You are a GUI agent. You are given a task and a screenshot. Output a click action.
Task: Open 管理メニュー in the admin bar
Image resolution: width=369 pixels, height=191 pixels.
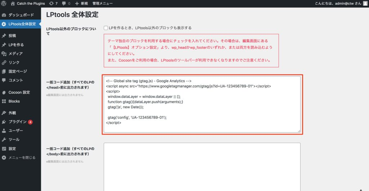click(x=102, y=4)
